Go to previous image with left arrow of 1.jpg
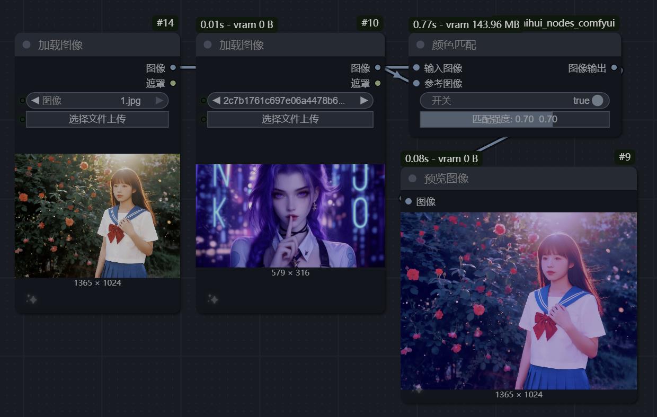 click(35, 101)
